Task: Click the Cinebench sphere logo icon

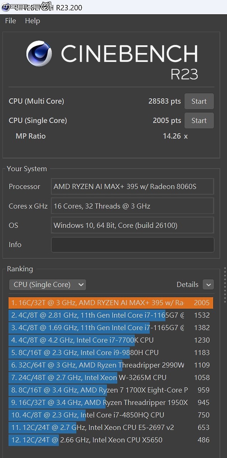Action: [39, 54]
